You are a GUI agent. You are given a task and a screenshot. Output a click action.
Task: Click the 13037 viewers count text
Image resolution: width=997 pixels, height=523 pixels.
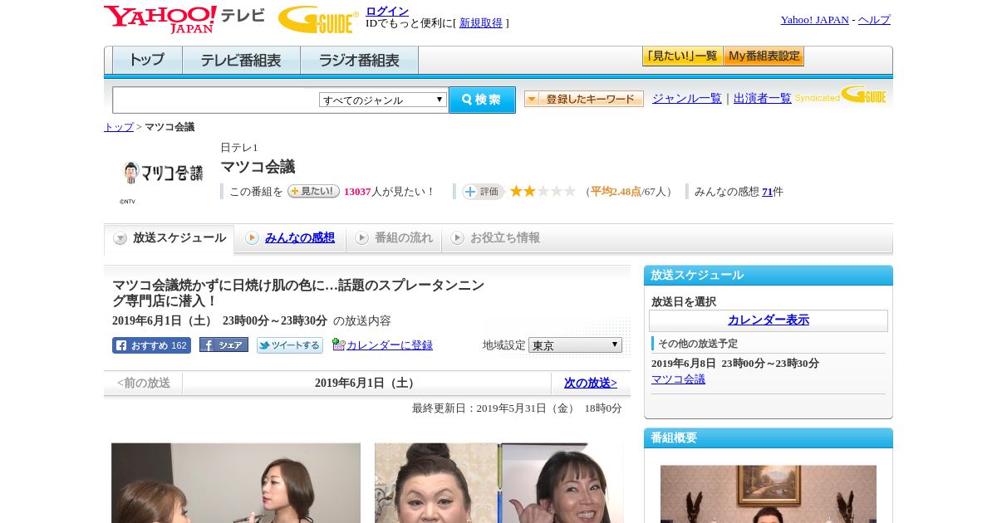tap(357, 192)
